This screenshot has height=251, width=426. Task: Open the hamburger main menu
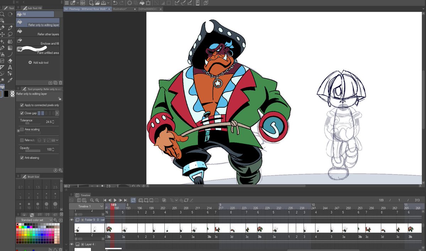point(67,3)
